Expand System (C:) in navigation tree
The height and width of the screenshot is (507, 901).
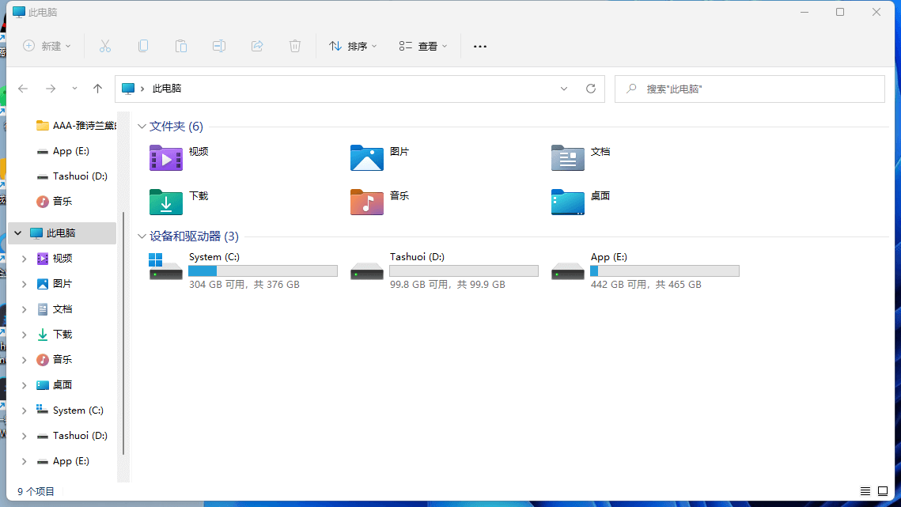click(x=24, y=411)
